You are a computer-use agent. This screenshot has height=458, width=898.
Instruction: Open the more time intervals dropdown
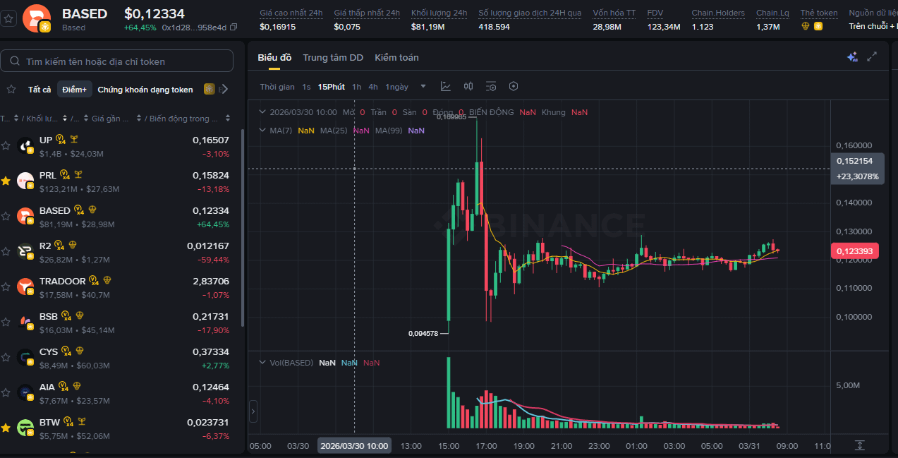pos(423,87)
